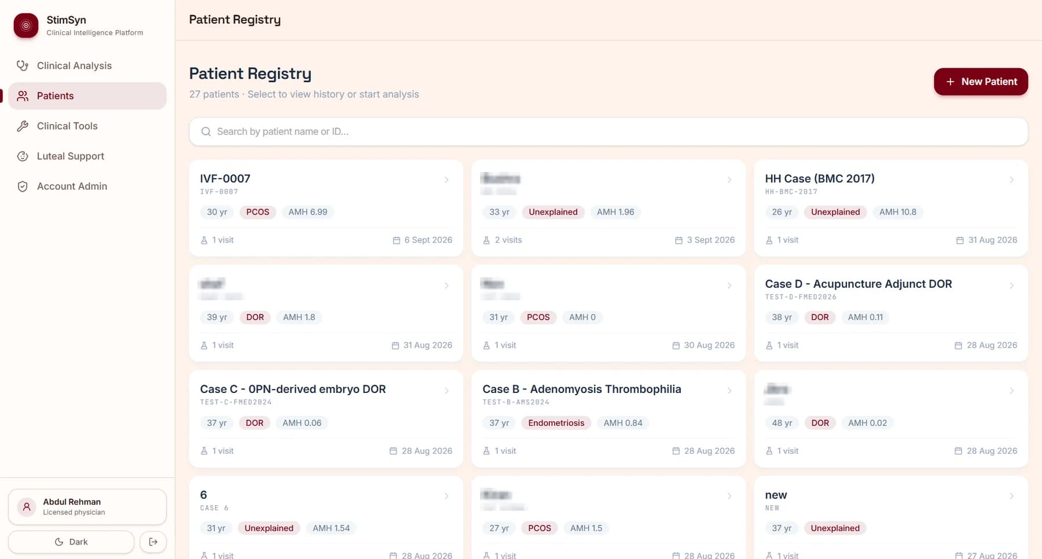This screenshot has width=1042, height=559.
Task: Click AMH 1.96 value badge
Action: pyautogui.click(x=615, y=212)
